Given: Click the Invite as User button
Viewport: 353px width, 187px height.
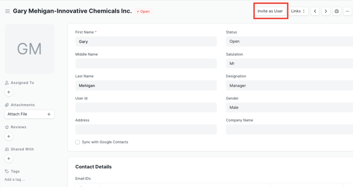Looking at the screenshot, I should pos(270,11).
